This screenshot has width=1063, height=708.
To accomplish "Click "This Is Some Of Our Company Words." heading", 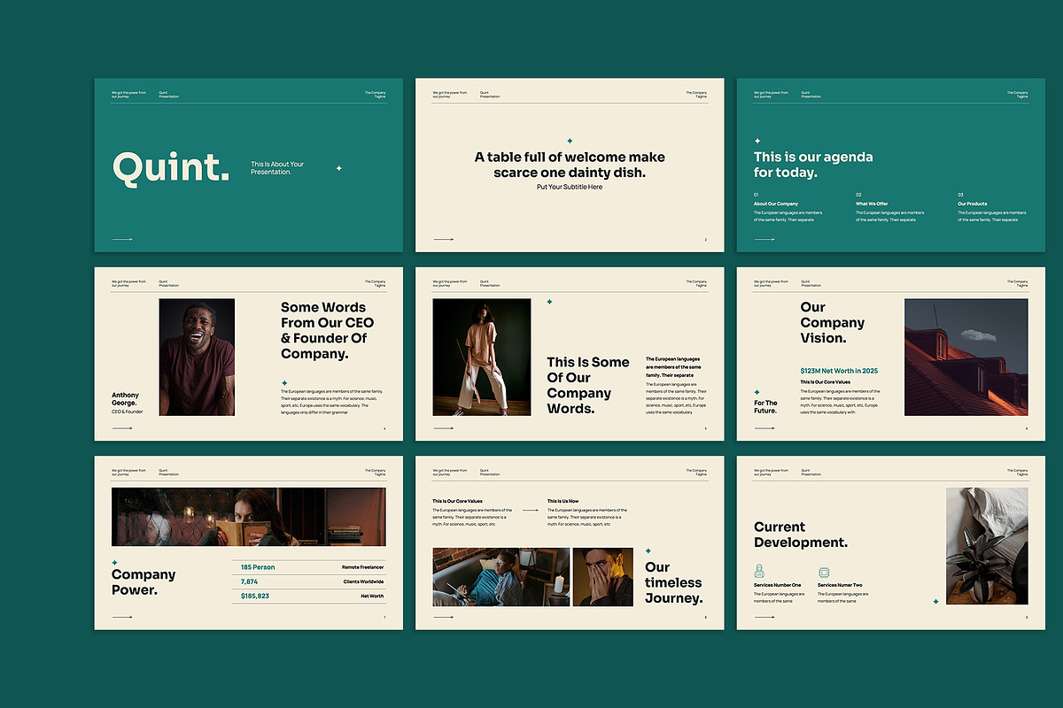I will (588, 385).
